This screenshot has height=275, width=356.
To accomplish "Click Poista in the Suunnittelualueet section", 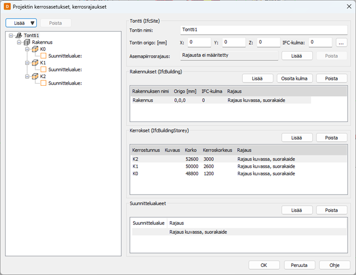I will (x=331, y=210).
